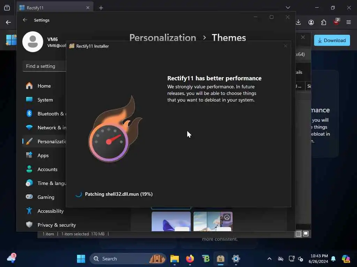Click the Patching shell32.dll.mun progress text
Screen dimensions: 357x267
[x=119, y=194]
